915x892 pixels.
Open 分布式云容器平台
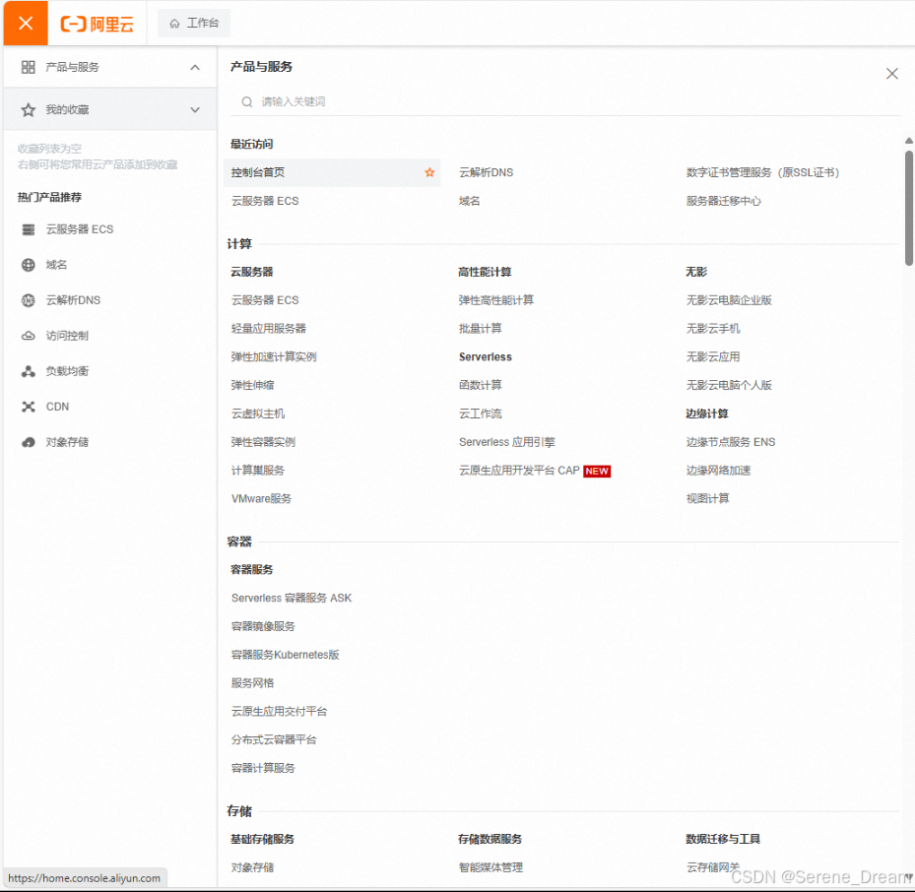point(274,740)
